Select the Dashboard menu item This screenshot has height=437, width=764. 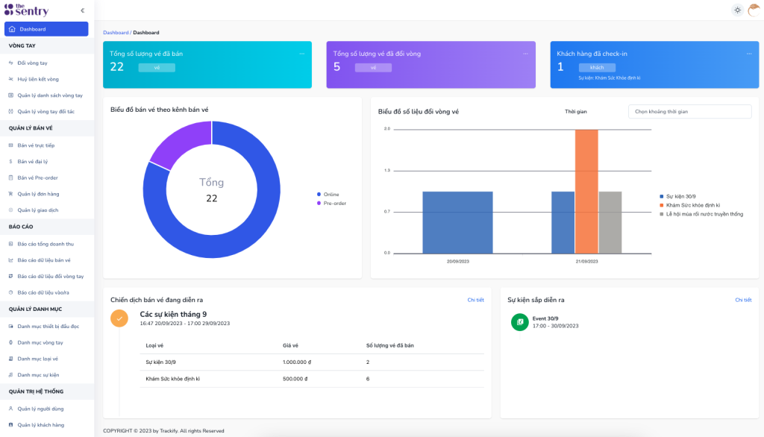coord(46,29)
